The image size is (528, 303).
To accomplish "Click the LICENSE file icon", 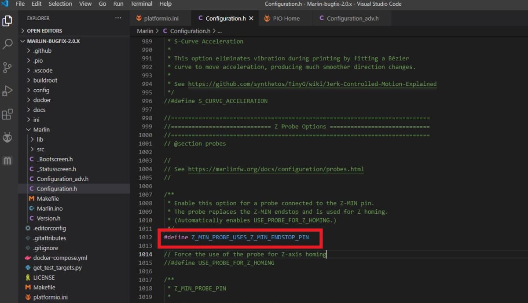I will tap(28, 277).
